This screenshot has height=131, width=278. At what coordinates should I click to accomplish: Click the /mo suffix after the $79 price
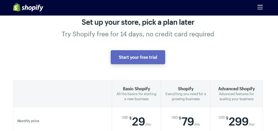pyautogui.click(x=197, y=124)
